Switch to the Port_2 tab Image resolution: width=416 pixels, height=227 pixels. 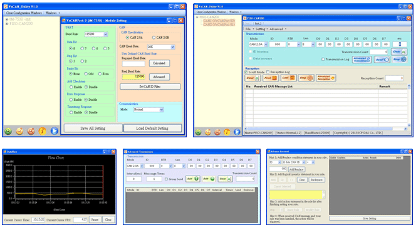pyautogui.click(x=258, y=24)
